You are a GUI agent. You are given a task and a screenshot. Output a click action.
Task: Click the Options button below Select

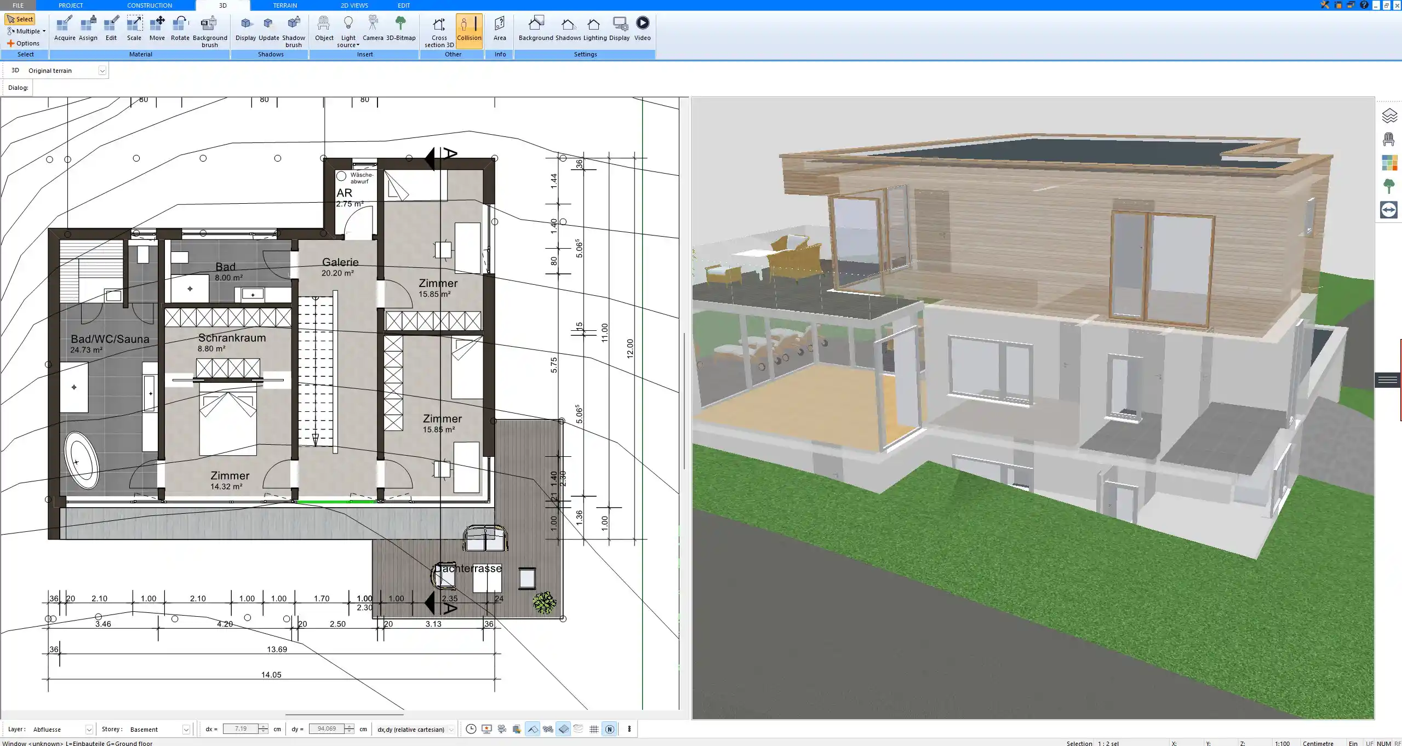click(x=24, y=43)
